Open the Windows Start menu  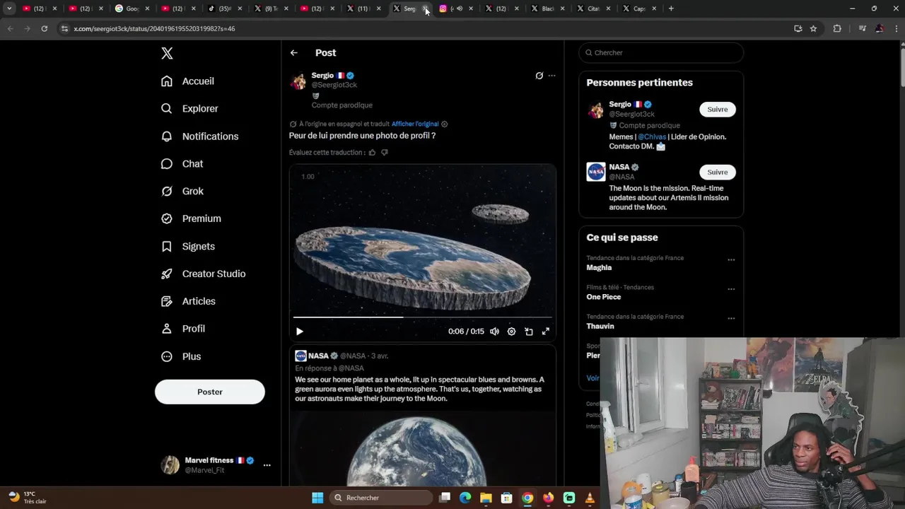317,498
